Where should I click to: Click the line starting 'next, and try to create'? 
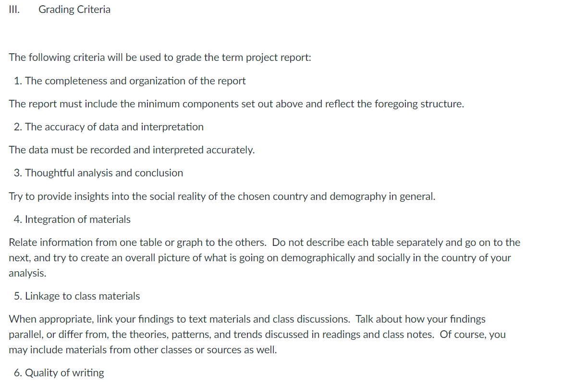click(x=260, y=258)
